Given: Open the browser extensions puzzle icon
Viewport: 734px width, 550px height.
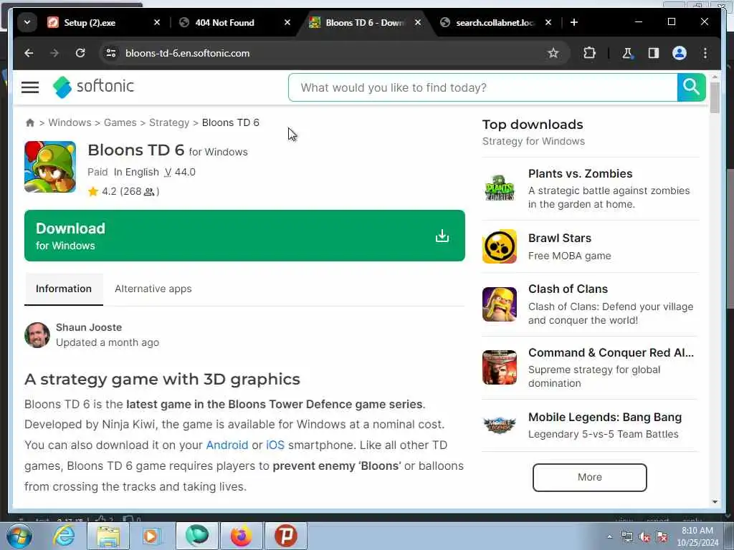Looking at the screenshot, I should pos(589,53).
